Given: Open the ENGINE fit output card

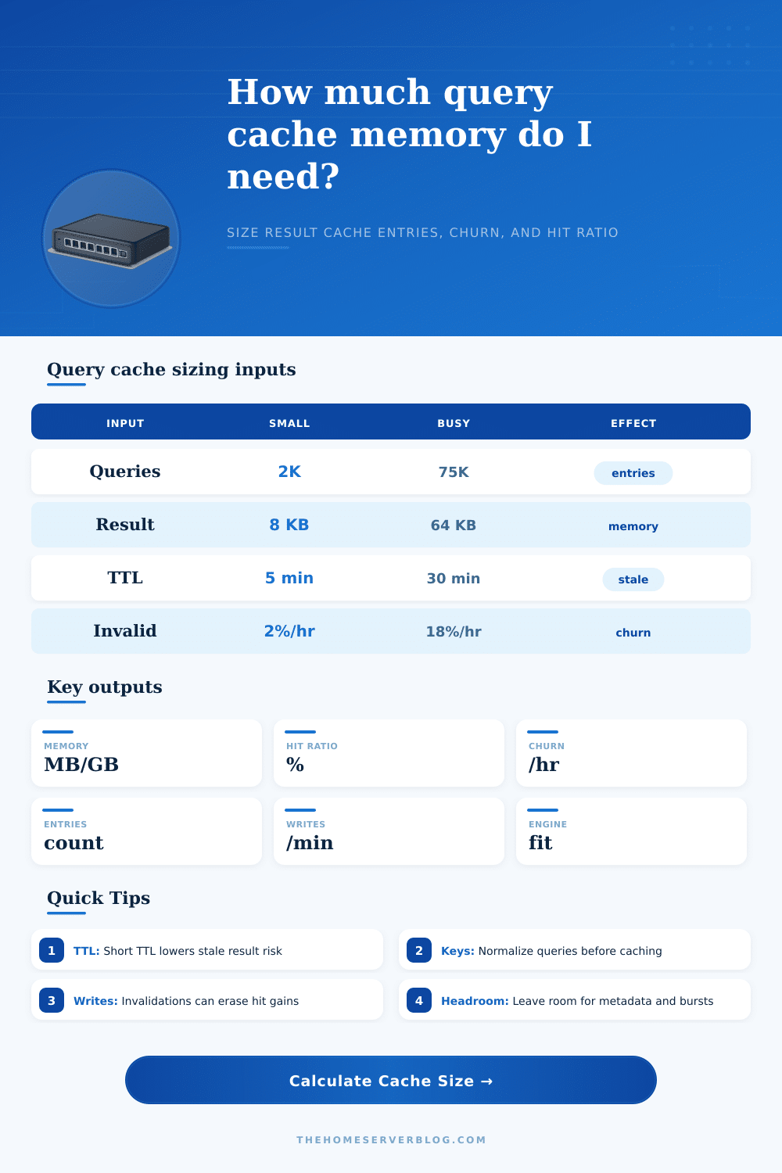Looking at the screenshot, I should (632, 831).
